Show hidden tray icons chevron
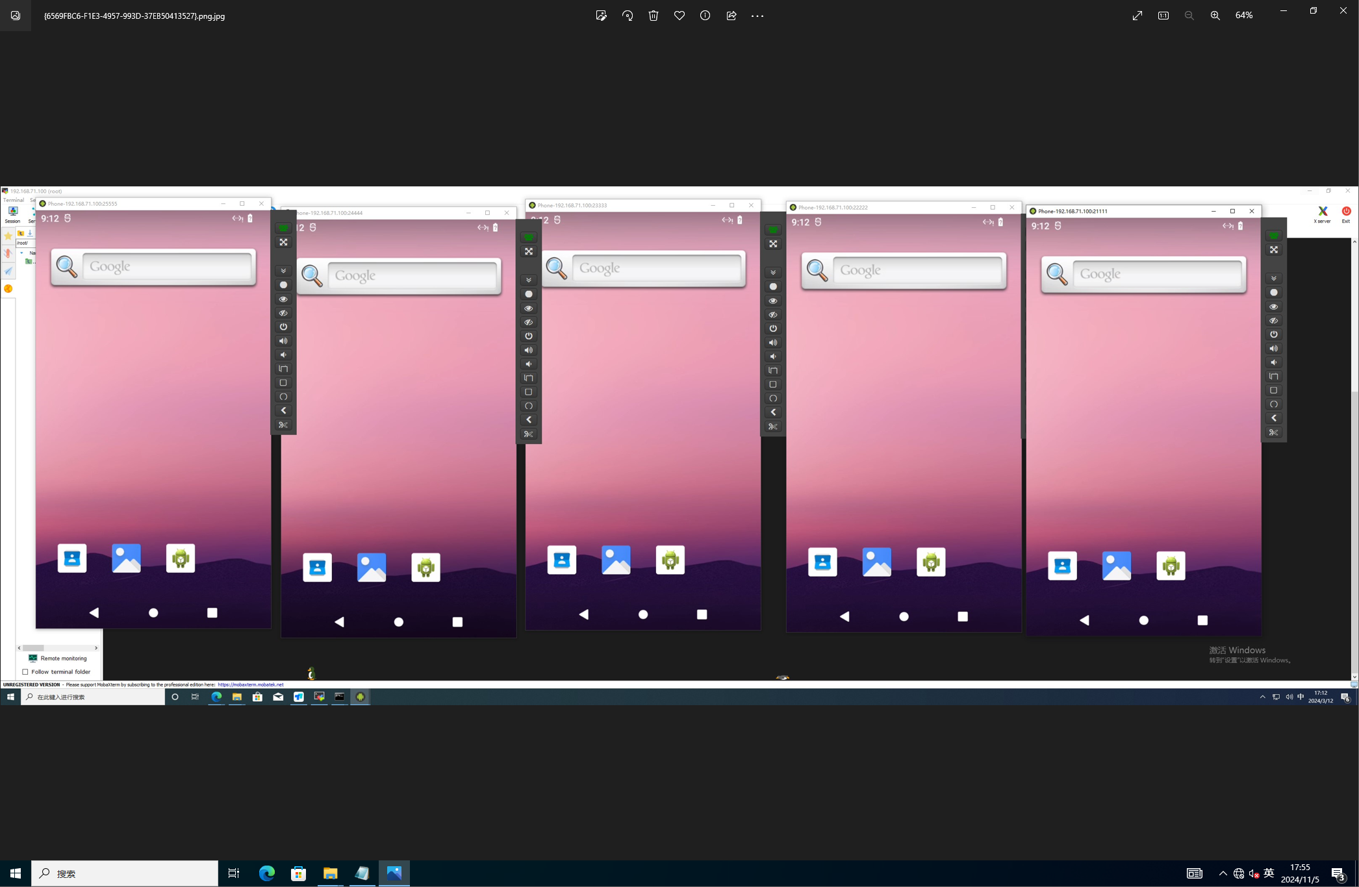Viewport: 1359px width, 887px height. (1223, 873)
